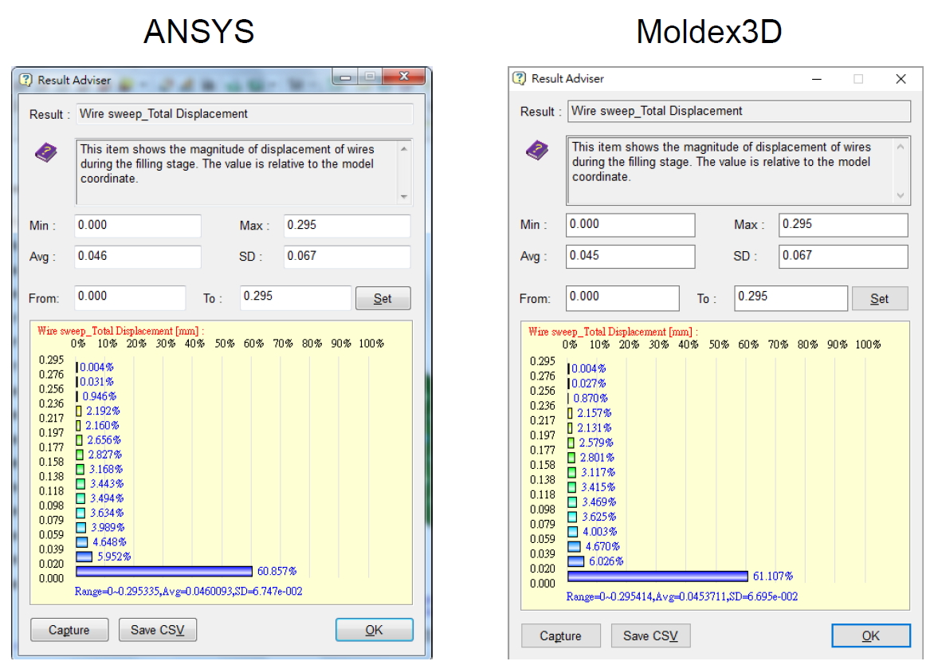This screenshot has height=661, width=934.
Task: Click the purple help book icon in Moldex3D window
Action: click(536, 150)
